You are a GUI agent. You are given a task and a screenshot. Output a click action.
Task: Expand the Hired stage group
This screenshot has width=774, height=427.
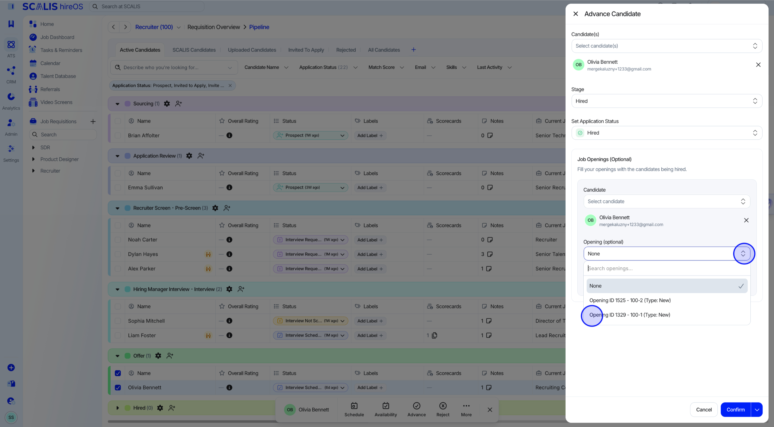[x=118, y=408]
